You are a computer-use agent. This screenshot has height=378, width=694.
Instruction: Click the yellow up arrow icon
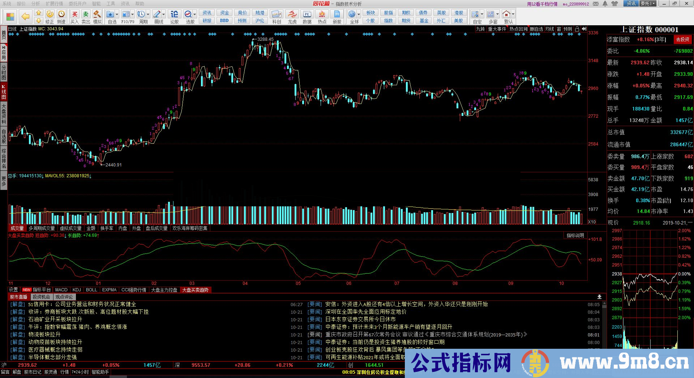(x=39, y=13)
